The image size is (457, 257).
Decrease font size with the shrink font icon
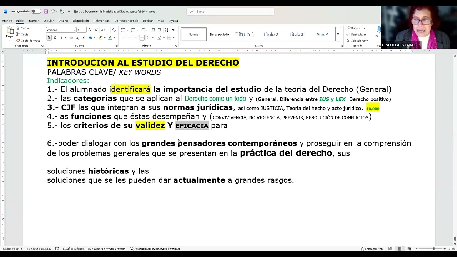pyautogui.click(x=96, y=30)
